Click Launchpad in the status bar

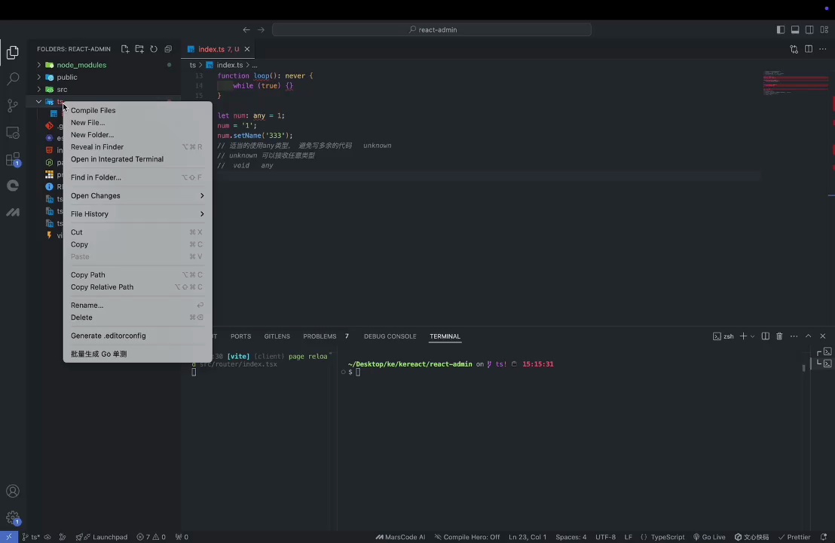(x=102, y=537)
